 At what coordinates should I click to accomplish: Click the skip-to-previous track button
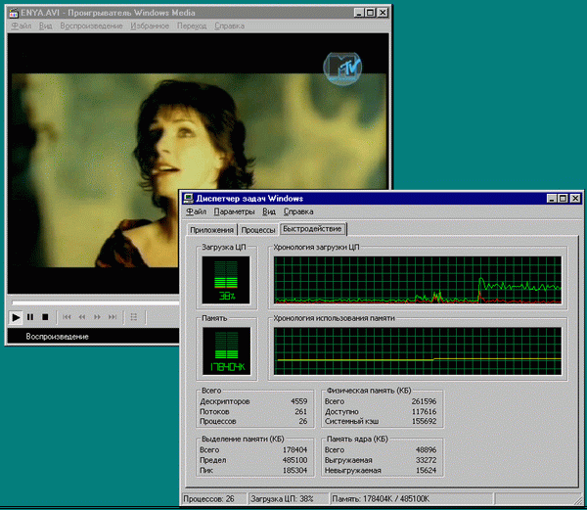click(67, 317)
